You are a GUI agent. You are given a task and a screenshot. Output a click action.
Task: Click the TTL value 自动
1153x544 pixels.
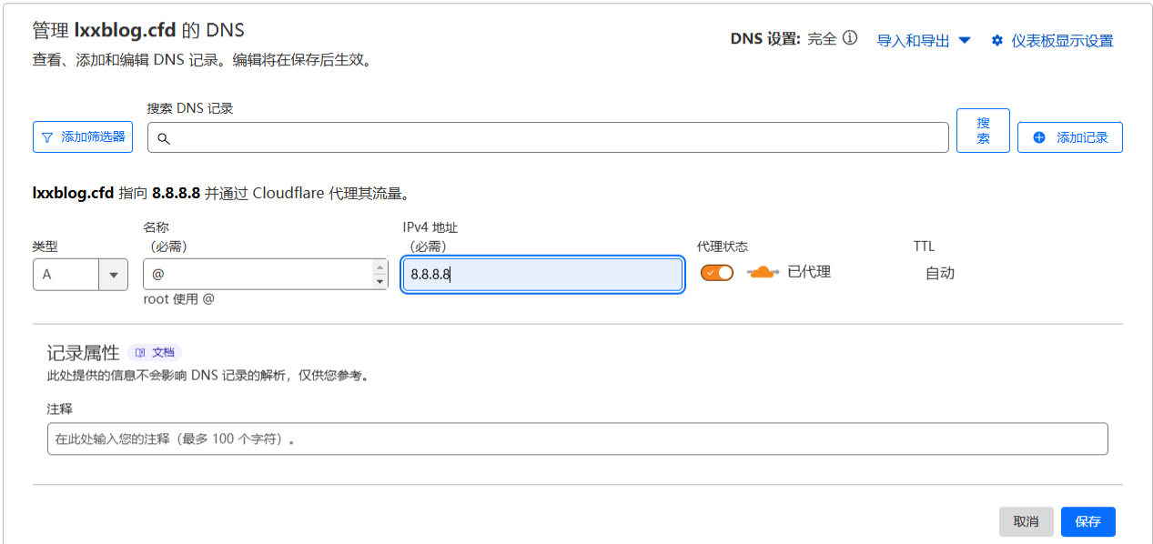940,273
